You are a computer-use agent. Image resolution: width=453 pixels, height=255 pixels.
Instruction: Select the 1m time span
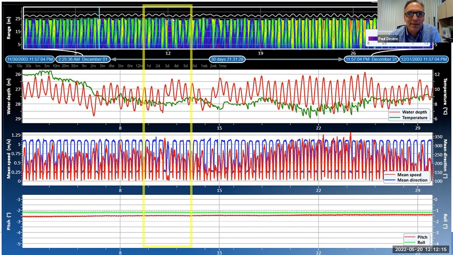(38, 66)
